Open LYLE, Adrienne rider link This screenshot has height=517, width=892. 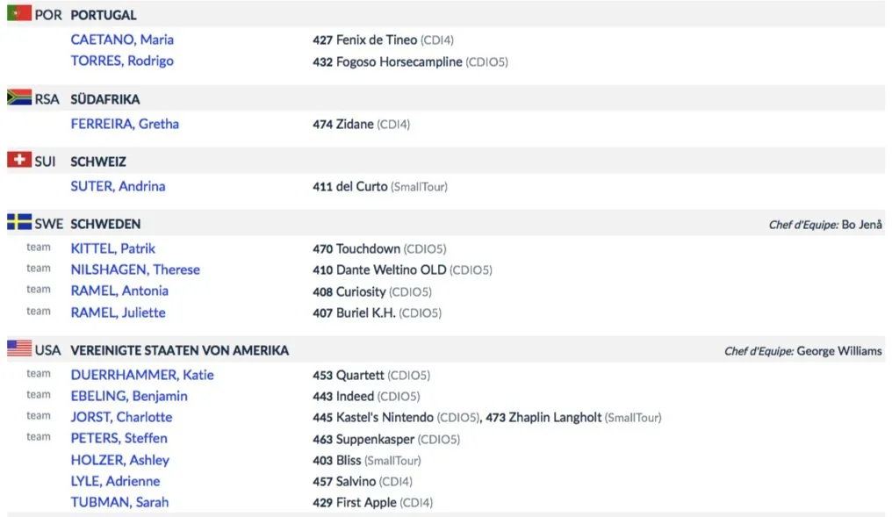116,481
